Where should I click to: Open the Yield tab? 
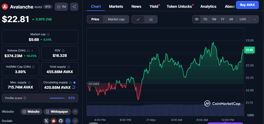(x=154, y=7)
